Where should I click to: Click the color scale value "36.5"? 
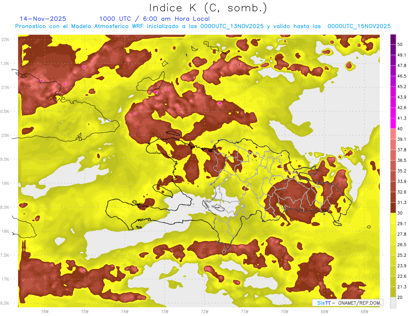(x=402, y=160)
